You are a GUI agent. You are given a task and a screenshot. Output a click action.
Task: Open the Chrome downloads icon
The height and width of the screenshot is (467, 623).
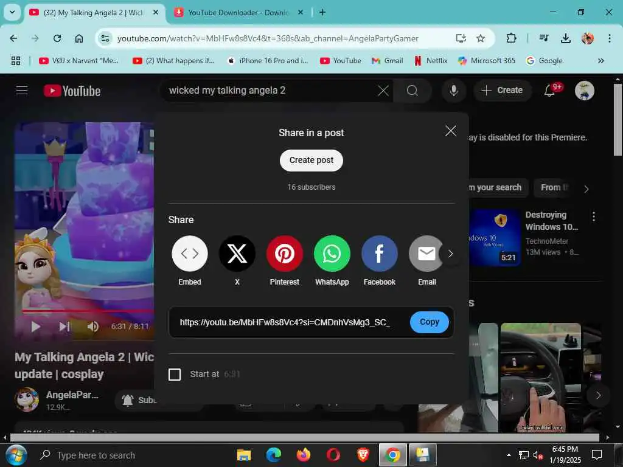[566, 38]
